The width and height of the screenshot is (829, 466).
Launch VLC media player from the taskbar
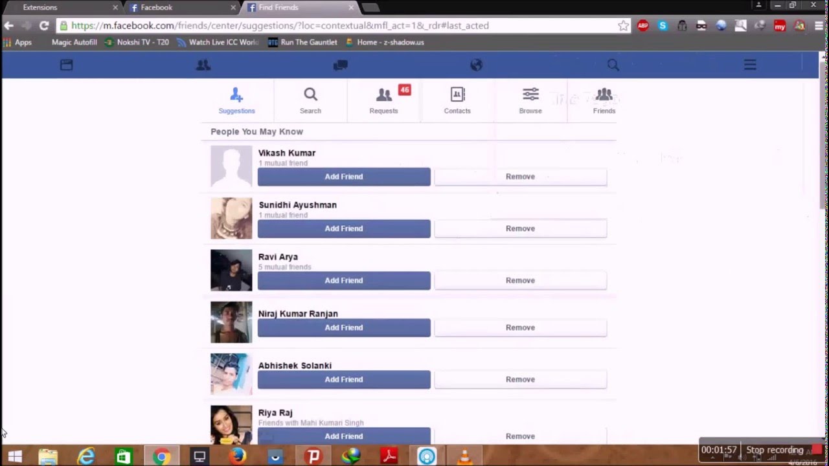point(463,456)
